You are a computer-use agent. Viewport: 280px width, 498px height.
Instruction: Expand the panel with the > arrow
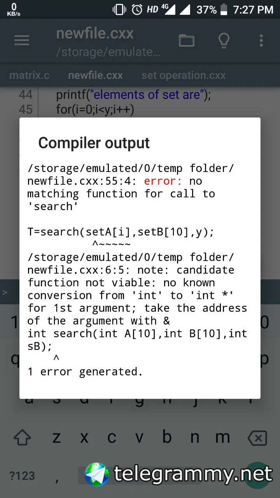(x=5, y=292)
